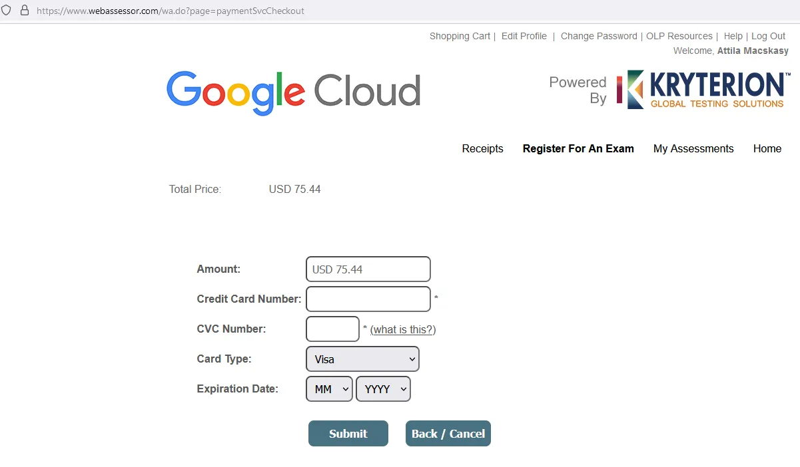Open the Change Password link
Screen dimensions: 800x467
[599, 36]
